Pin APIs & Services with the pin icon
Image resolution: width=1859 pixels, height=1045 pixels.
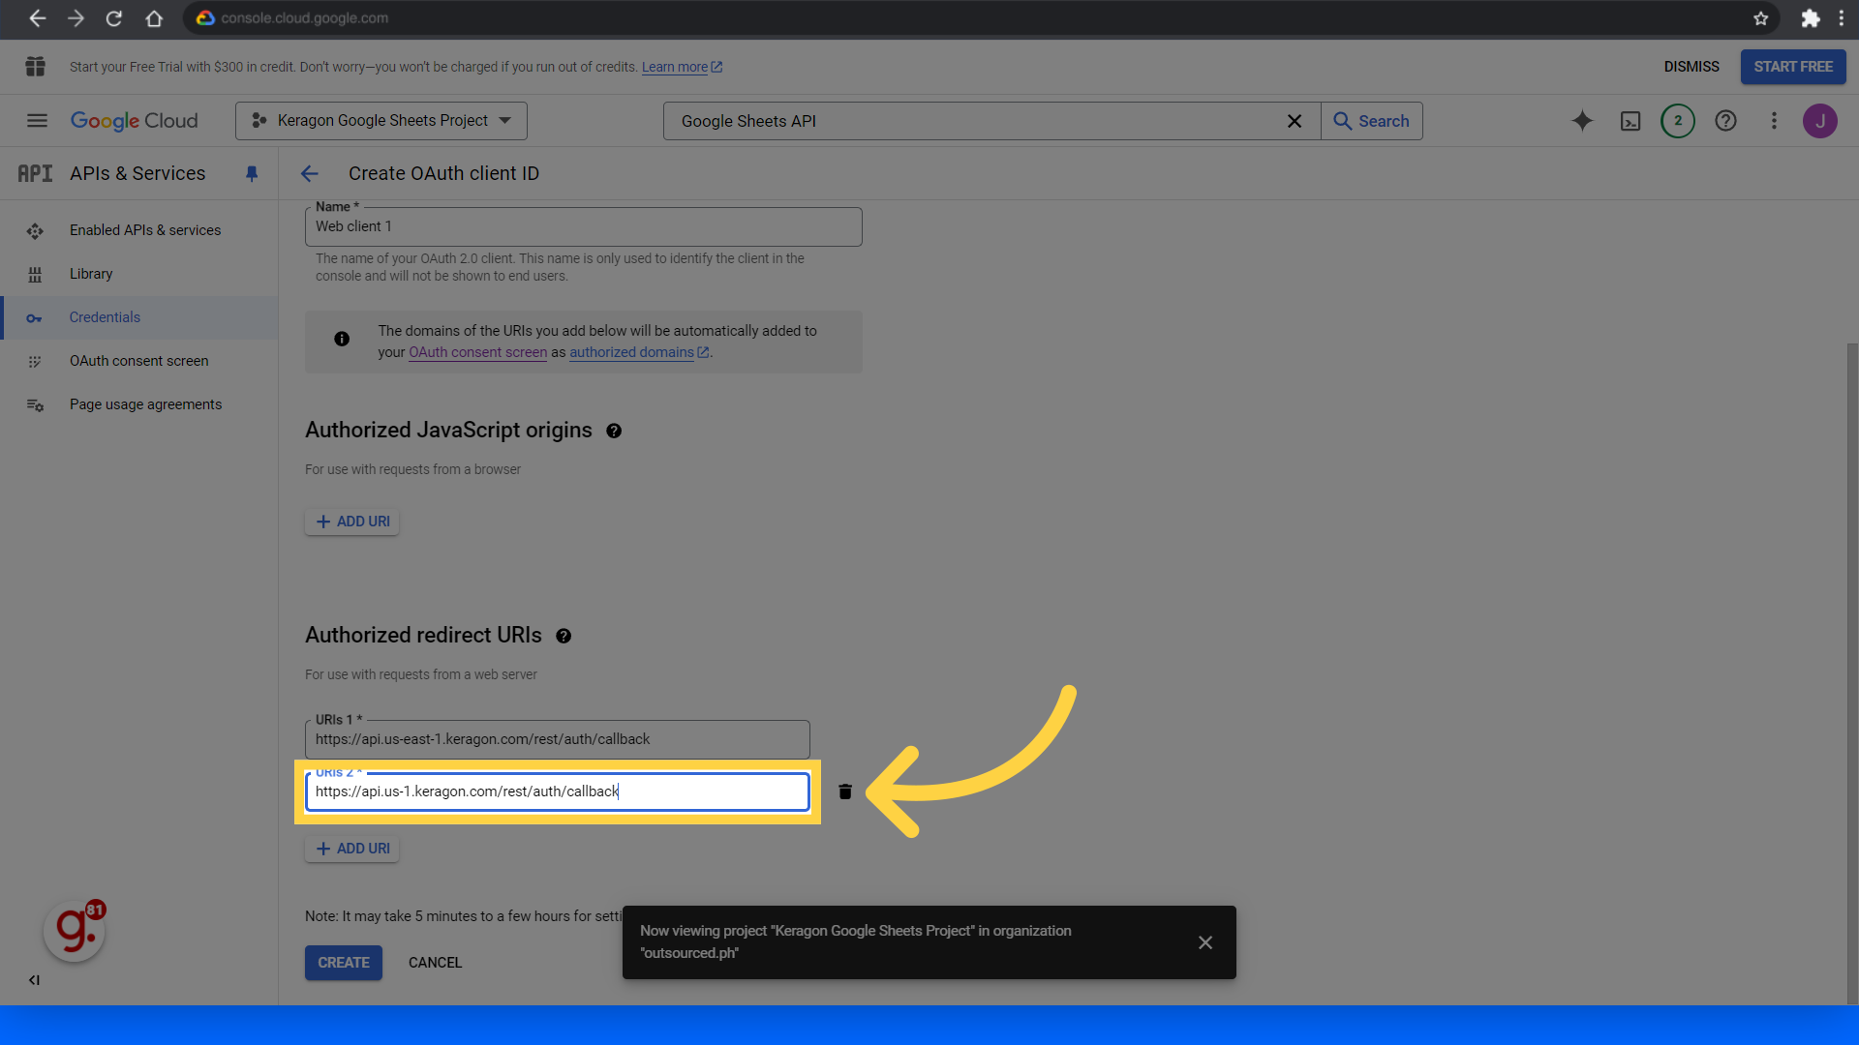(252, 174)
